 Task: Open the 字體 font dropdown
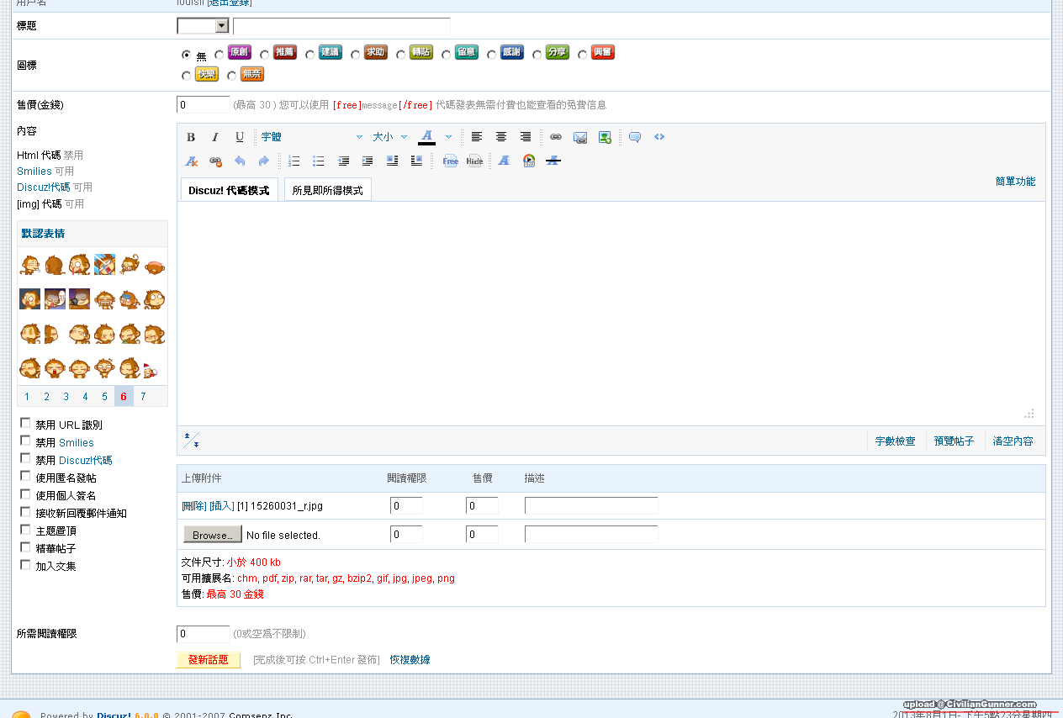click(311, 137)
